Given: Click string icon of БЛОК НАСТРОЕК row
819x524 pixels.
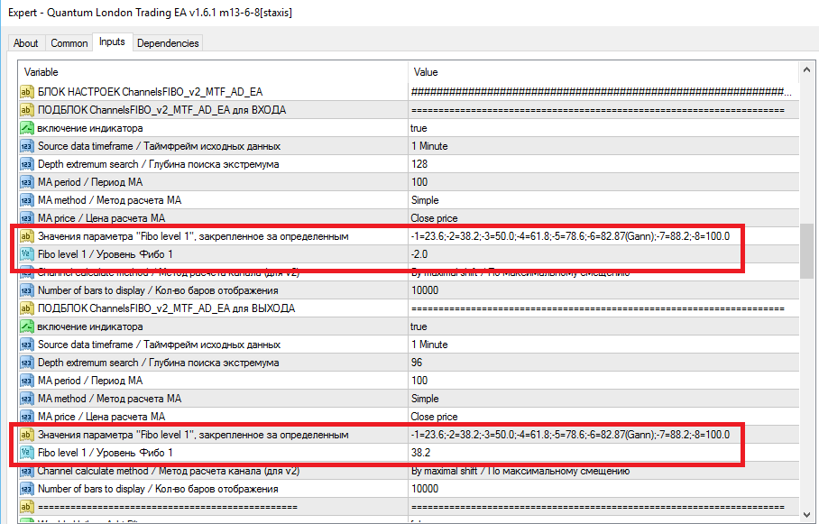Looking at the screenshot, I should coord(27,92).
